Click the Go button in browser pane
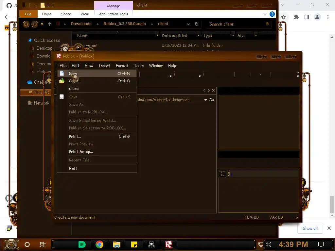 [x=212, y=100]
